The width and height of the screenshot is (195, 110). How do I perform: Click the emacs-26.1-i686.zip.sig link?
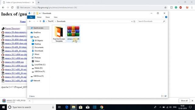pos(16,66)
